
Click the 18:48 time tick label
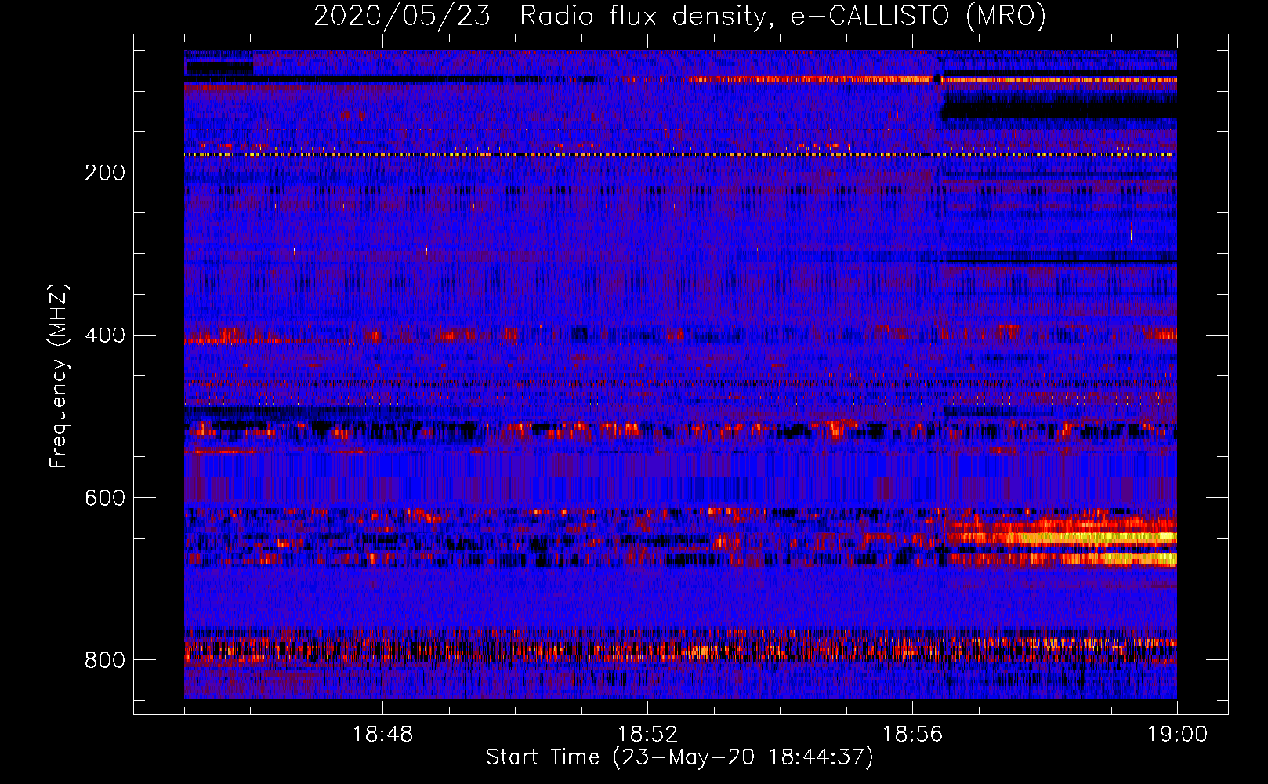point(382,735)
